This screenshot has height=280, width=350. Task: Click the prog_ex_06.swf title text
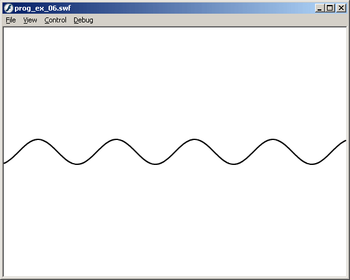(x=42, y=8)
